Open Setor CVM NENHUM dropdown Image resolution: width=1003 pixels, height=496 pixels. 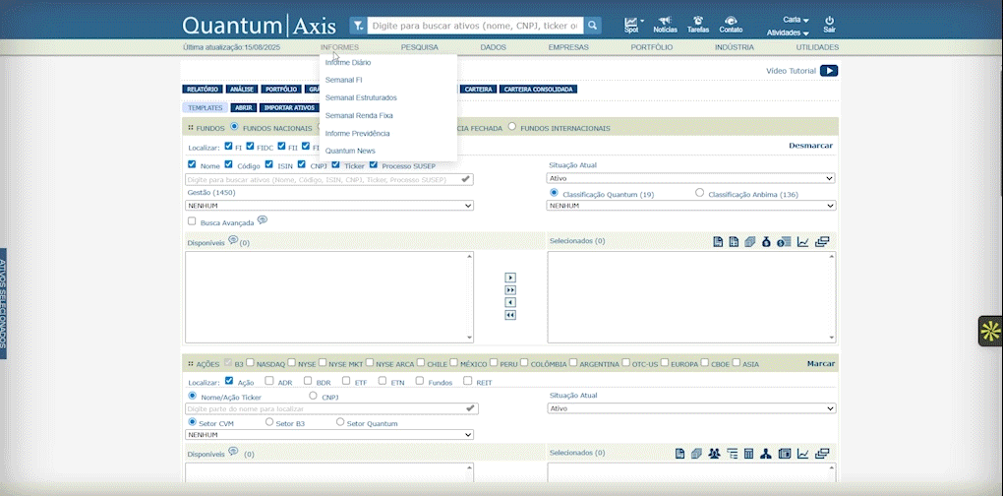point(329,435)
